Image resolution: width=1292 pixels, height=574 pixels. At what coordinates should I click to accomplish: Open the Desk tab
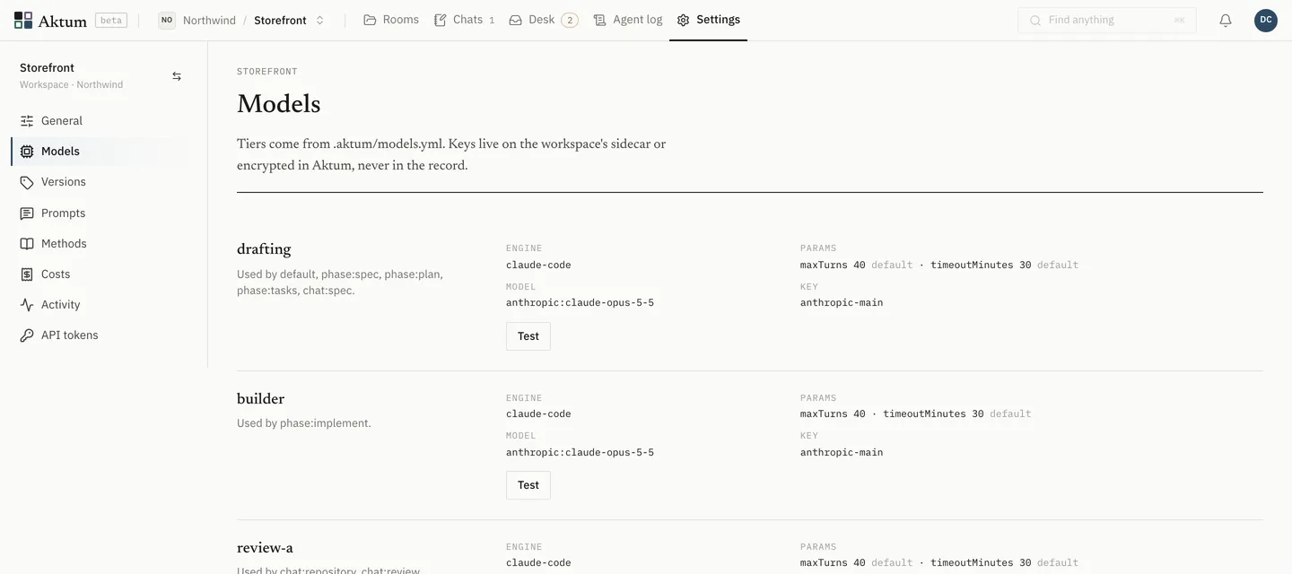pyautogui.click(x=543, y=20)
